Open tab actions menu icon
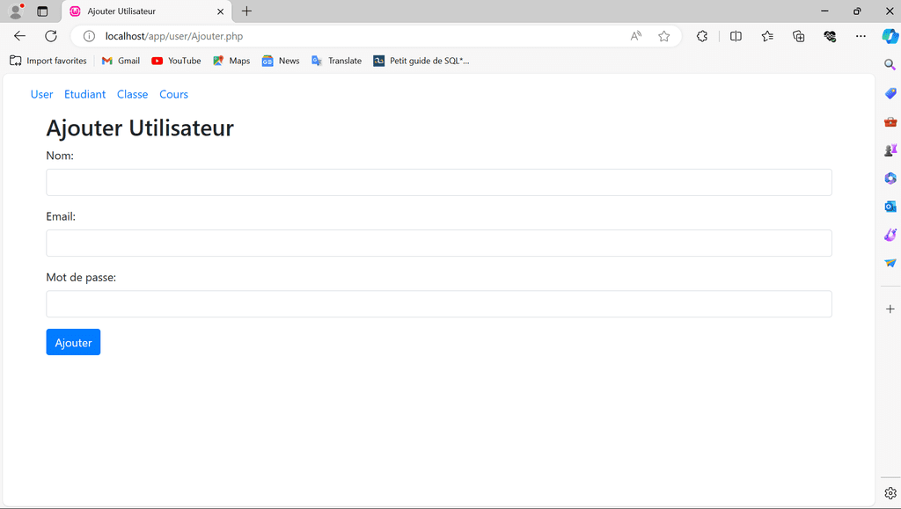 [x=42, y=11]
